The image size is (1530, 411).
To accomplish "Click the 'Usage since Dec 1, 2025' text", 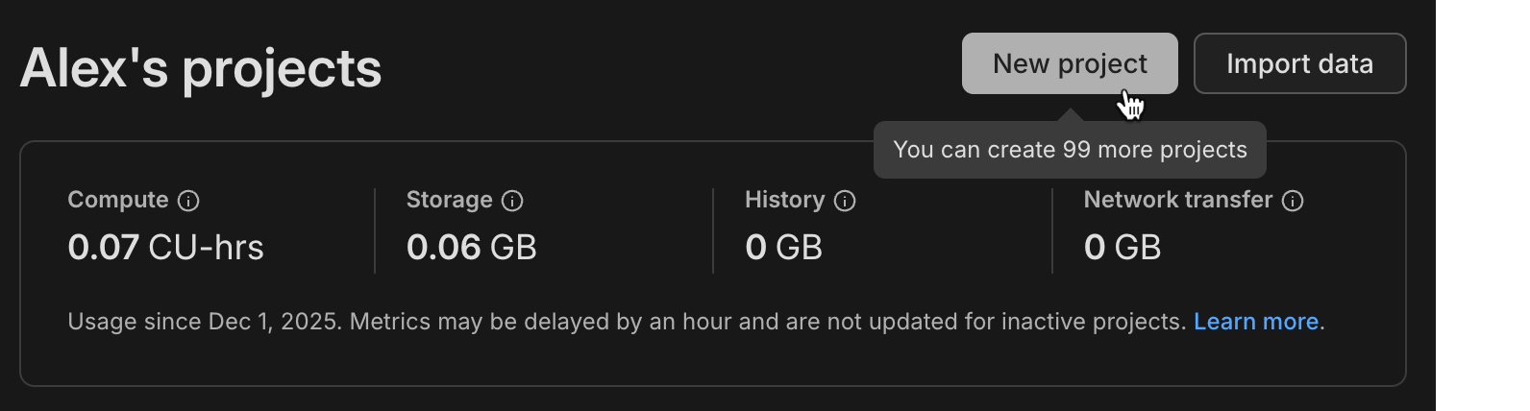I will point(204,322).
